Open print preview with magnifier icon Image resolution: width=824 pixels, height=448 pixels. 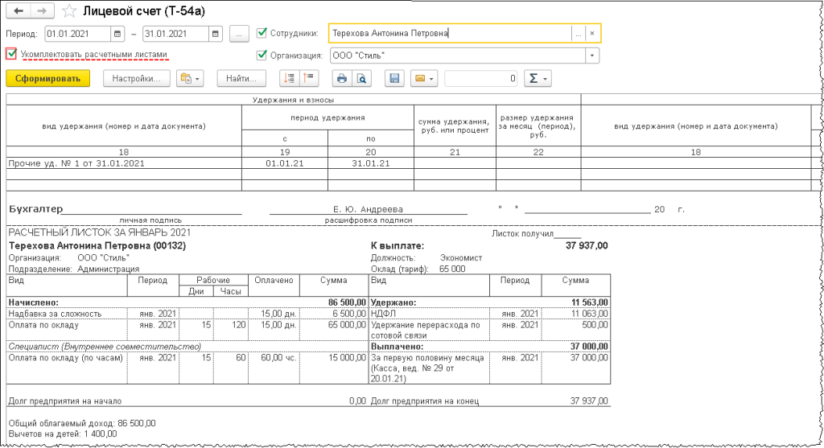361,78
